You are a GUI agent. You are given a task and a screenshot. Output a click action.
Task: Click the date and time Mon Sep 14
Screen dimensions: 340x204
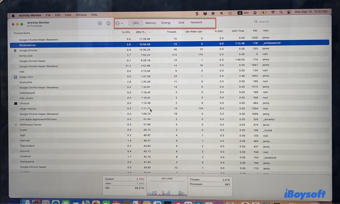311,12
